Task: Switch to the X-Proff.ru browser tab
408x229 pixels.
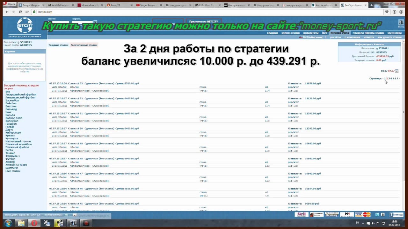Action: (x=208, y=5)
